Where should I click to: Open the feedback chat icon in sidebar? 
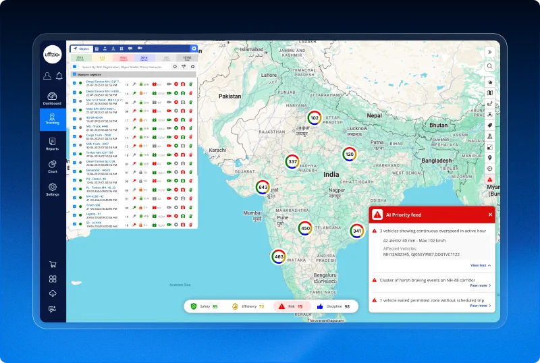click(53, 309)
